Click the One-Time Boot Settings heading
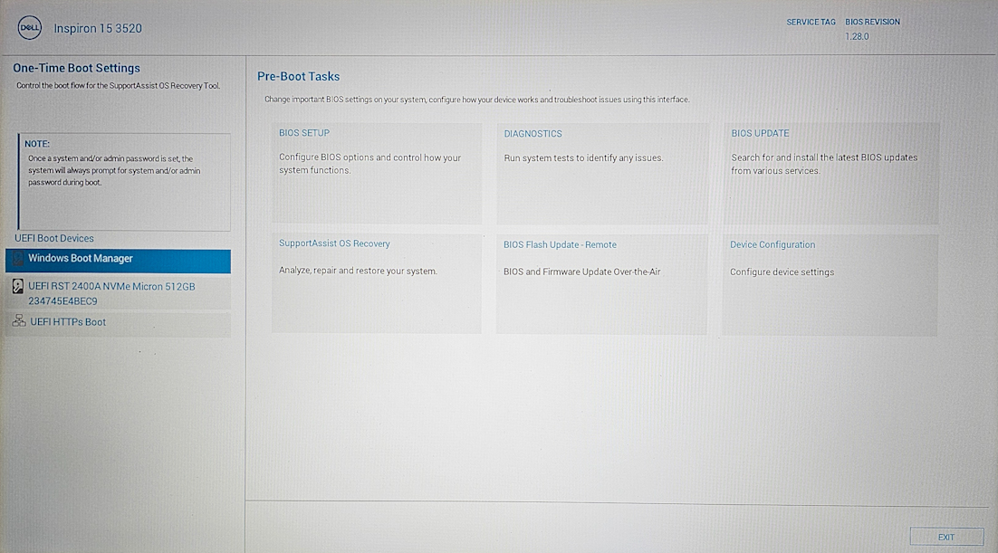The image size is (998, 553). tap(76, 68)
